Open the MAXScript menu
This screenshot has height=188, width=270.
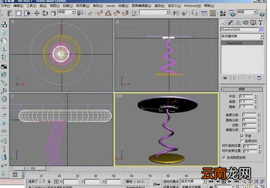point(192,6)
